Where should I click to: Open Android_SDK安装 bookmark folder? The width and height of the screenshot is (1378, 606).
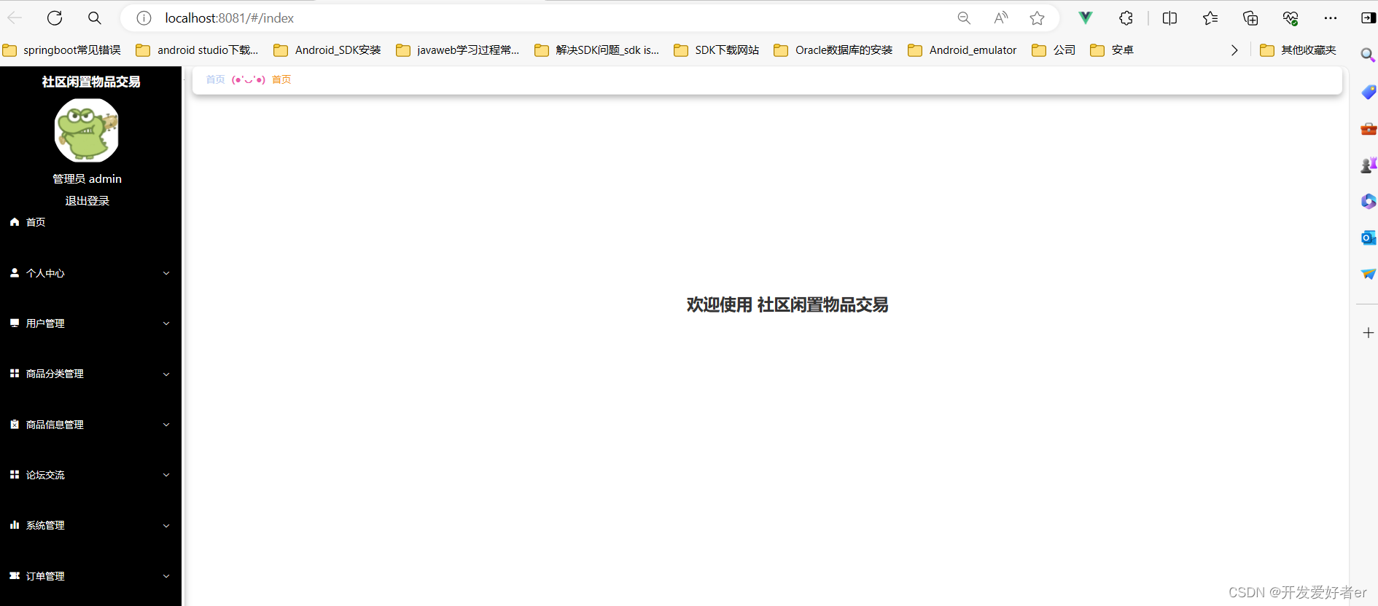(x=327, y=50)
